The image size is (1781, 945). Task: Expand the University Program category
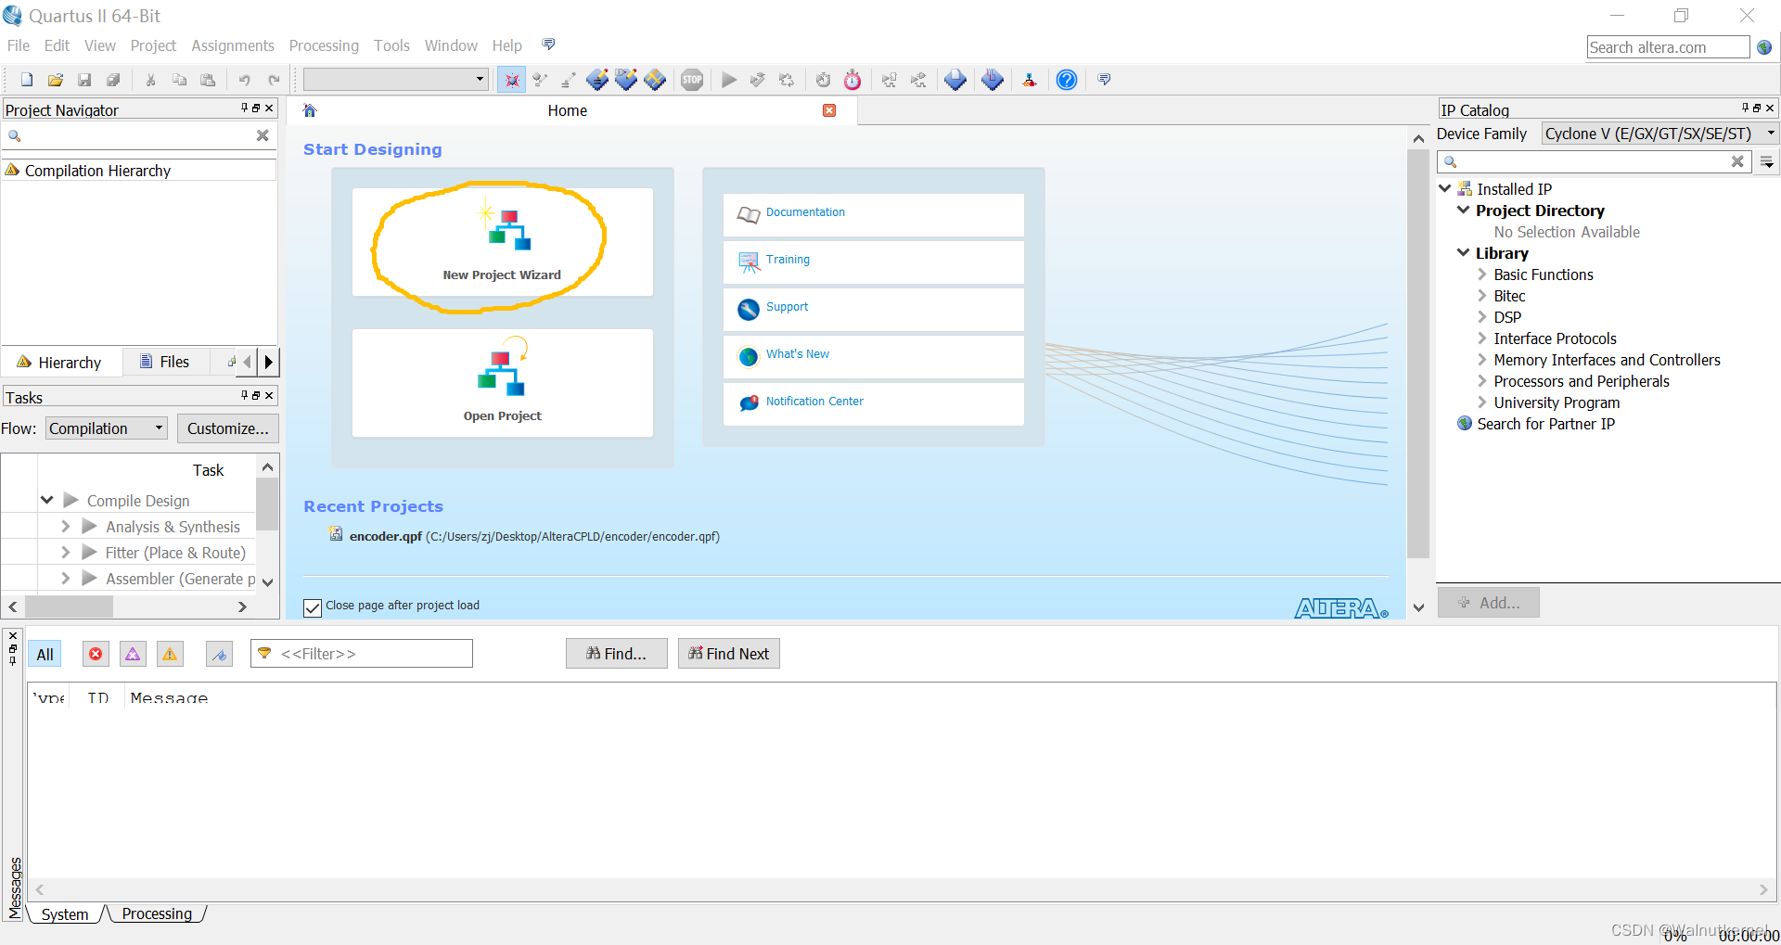click(x=1481, y=402)
